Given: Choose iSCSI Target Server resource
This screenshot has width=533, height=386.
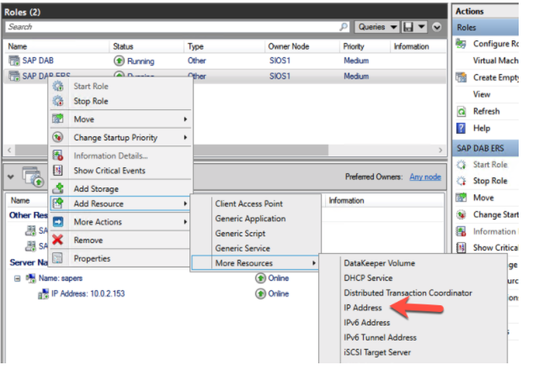Looking at the screenshot, I should point(377,352).
